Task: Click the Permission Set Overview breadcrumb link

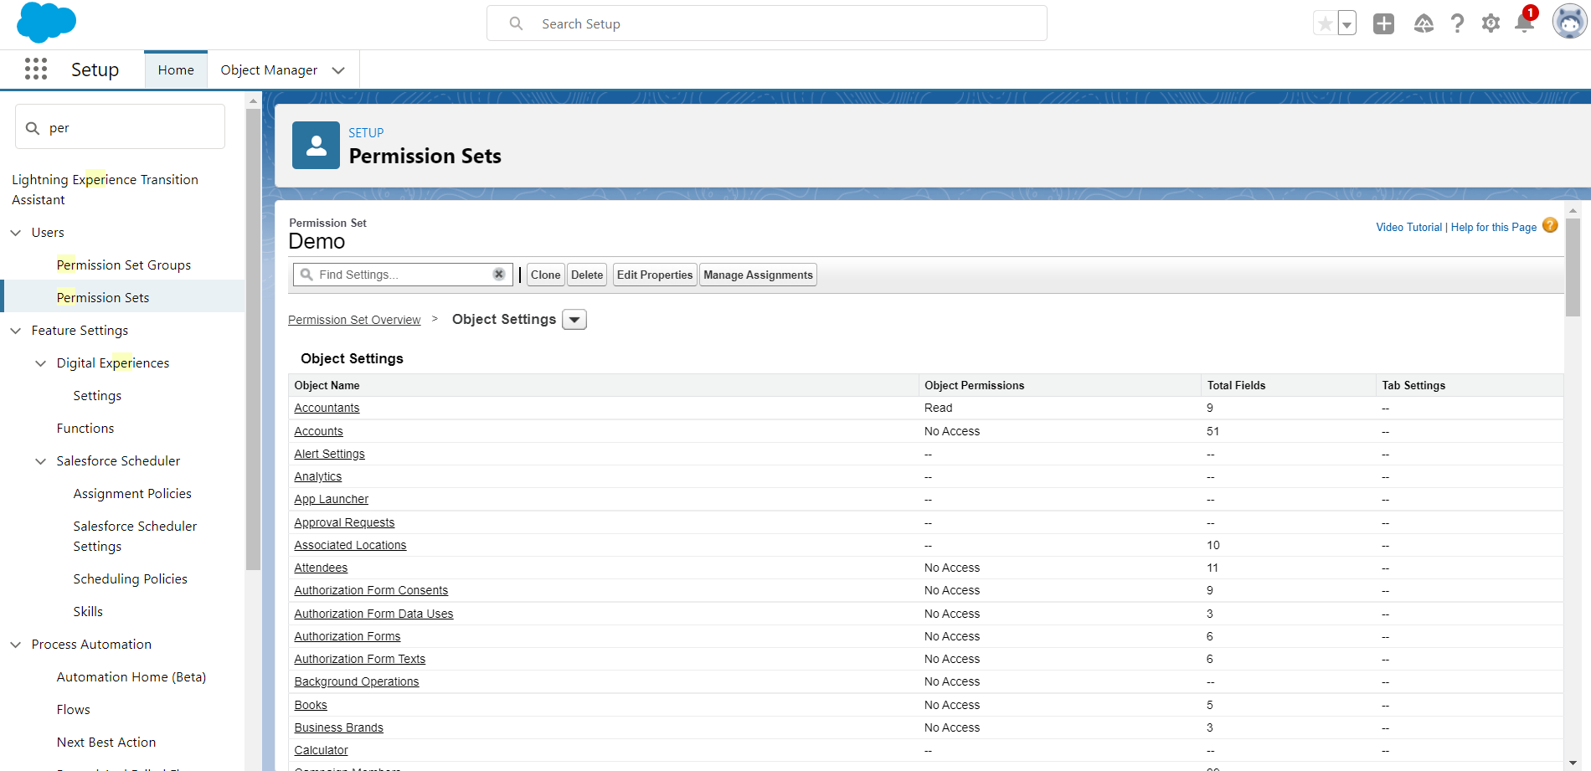Action: tap(354, 320)
